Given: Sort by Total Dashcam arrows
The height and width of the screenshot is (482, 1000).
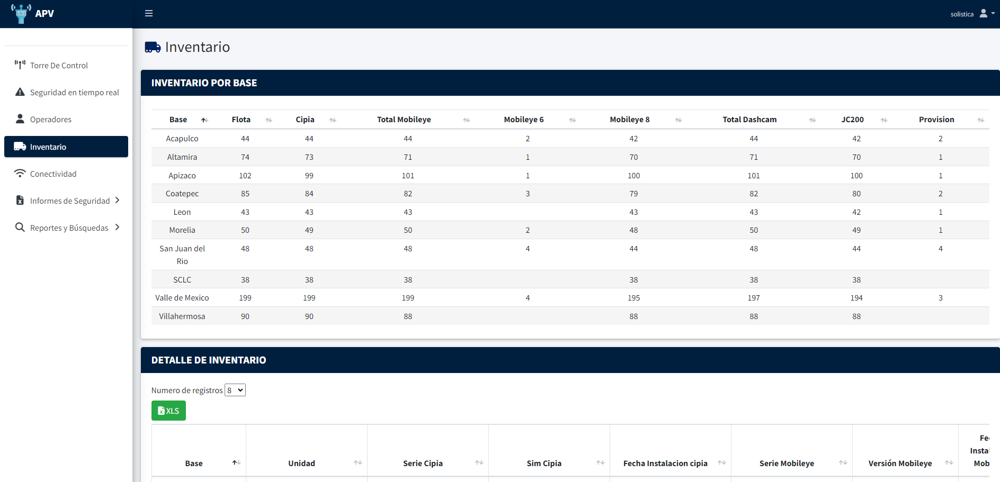Looking at the screenshot, I should [812, 120].
